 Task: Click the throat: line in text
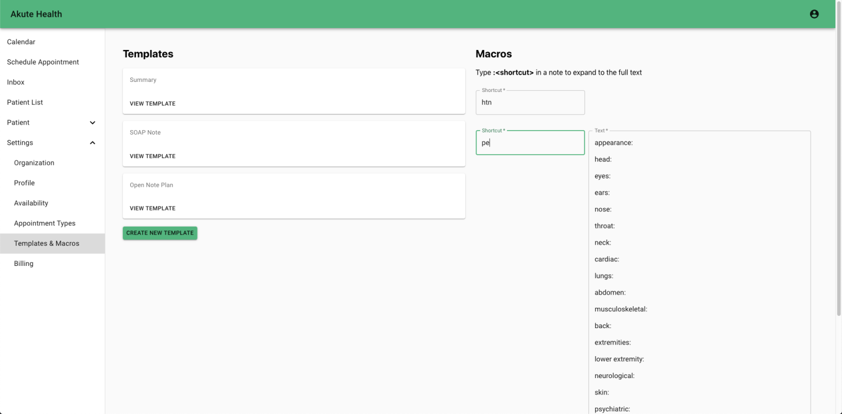tap(605, 226)
